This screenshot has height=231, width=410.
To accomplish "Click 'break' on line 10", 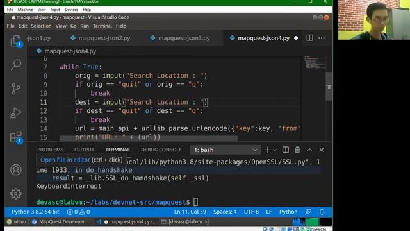I will (x=100, y=93).
